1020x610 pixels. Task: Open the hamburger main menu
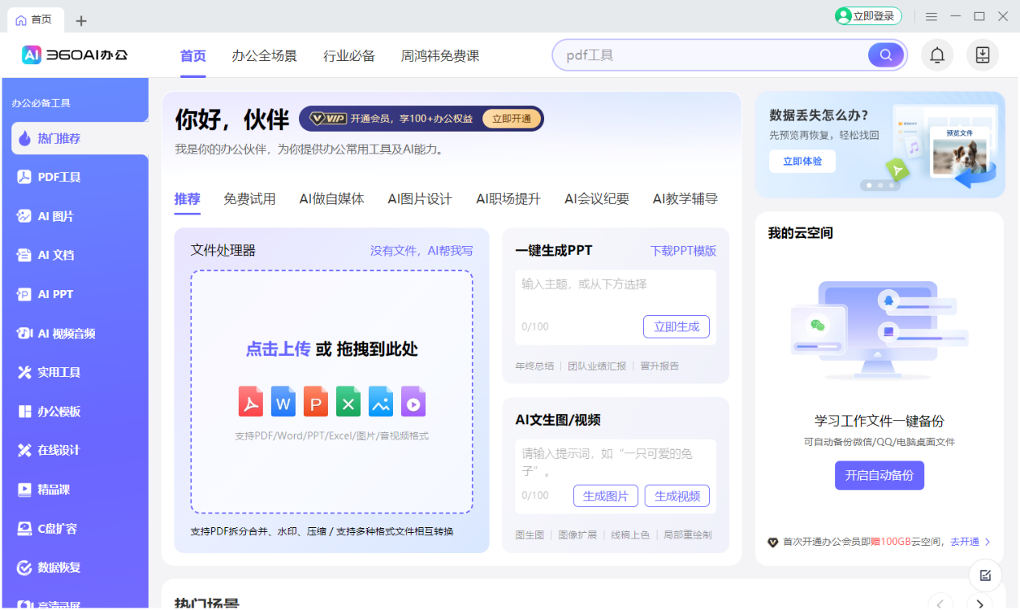(931, 17)
